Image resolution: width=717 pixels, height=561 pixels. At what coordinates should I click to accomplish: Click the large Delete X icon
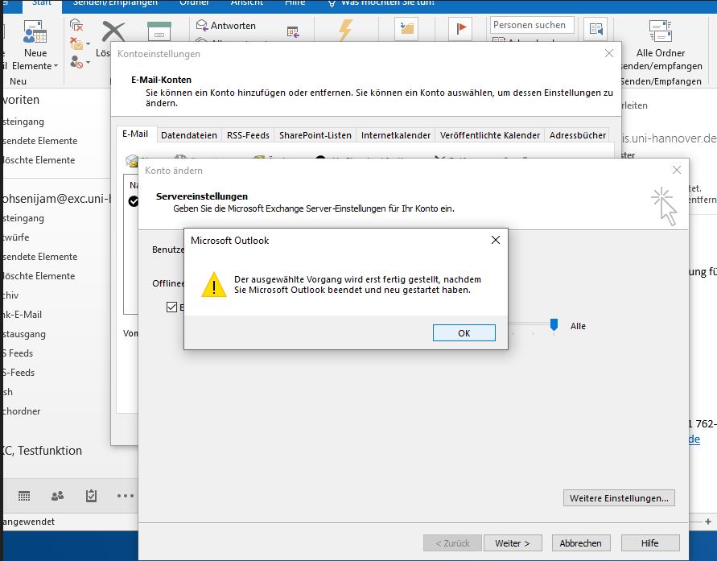(x=113, y=31)
